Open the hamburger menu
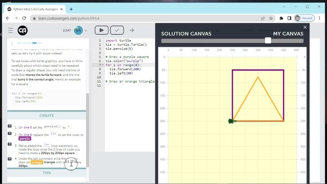 pyautogui.click(x=10, y=31)
